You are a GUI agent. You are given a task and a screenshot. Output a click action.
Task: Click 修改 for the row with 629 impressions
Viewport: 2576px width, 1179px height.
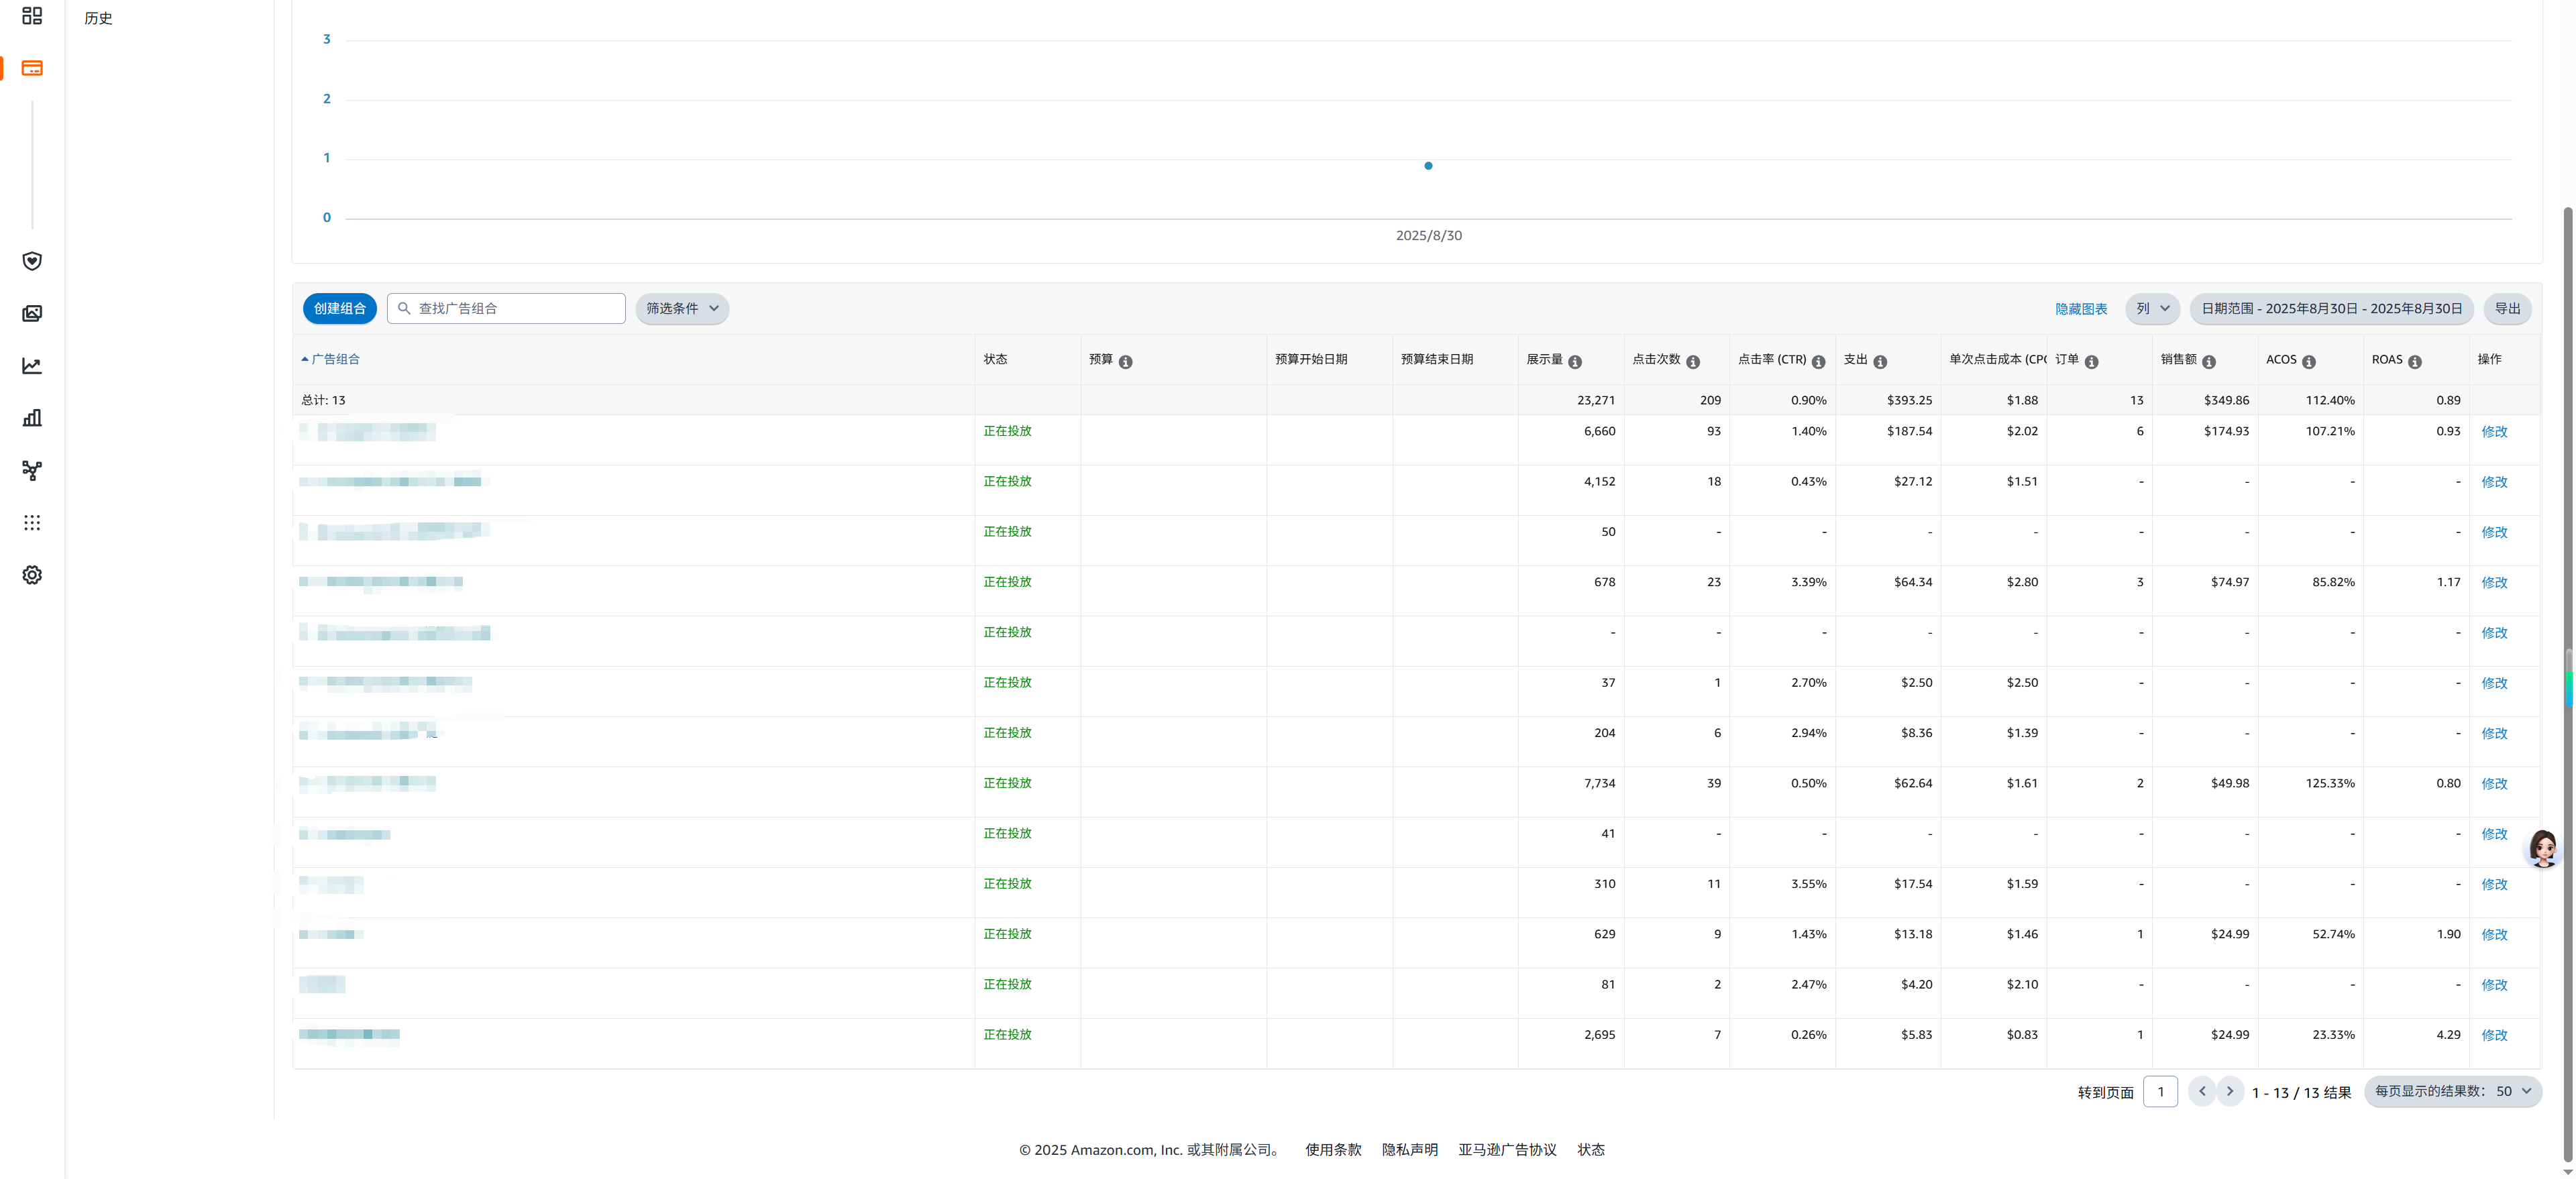coord(2494,935)
